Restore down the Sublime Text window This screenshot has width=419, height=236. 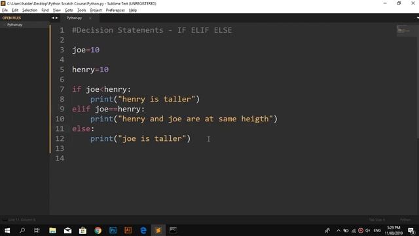point(399,3)
